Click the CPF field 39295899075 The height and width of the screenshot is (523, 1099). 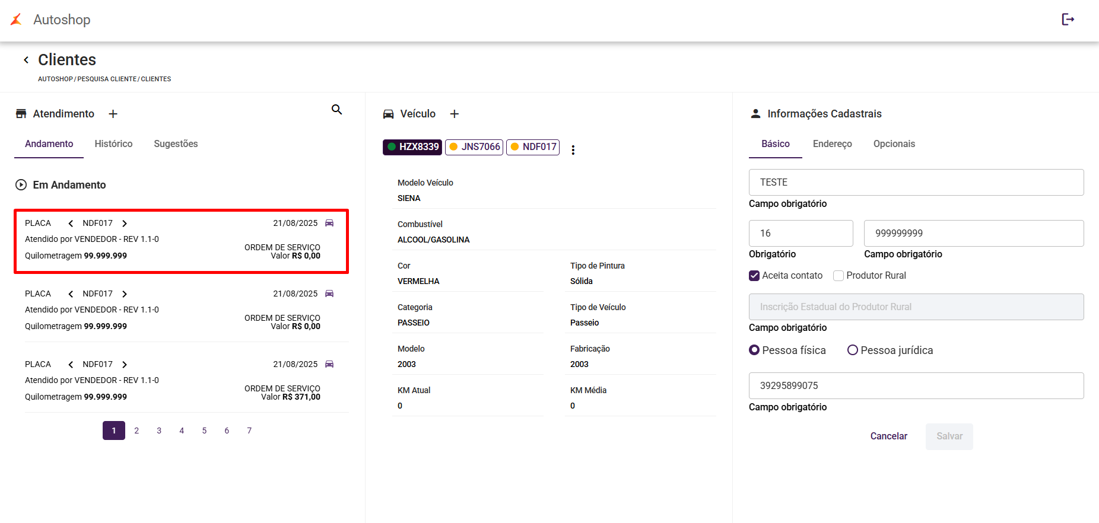click(x=916, y=386)
